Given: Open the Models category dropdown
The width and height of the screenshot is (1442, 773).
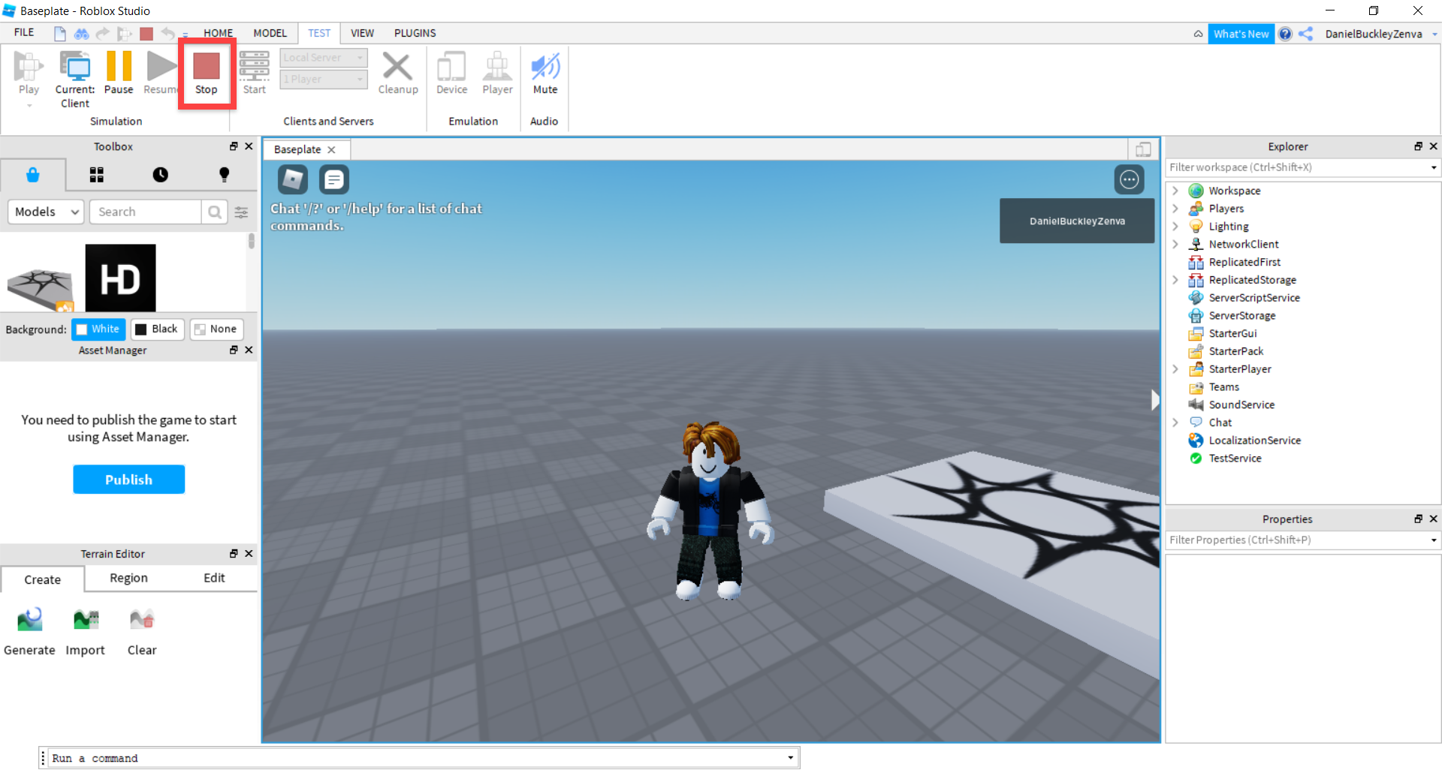Looking at the screenshot, I should (x=46, y=212).
